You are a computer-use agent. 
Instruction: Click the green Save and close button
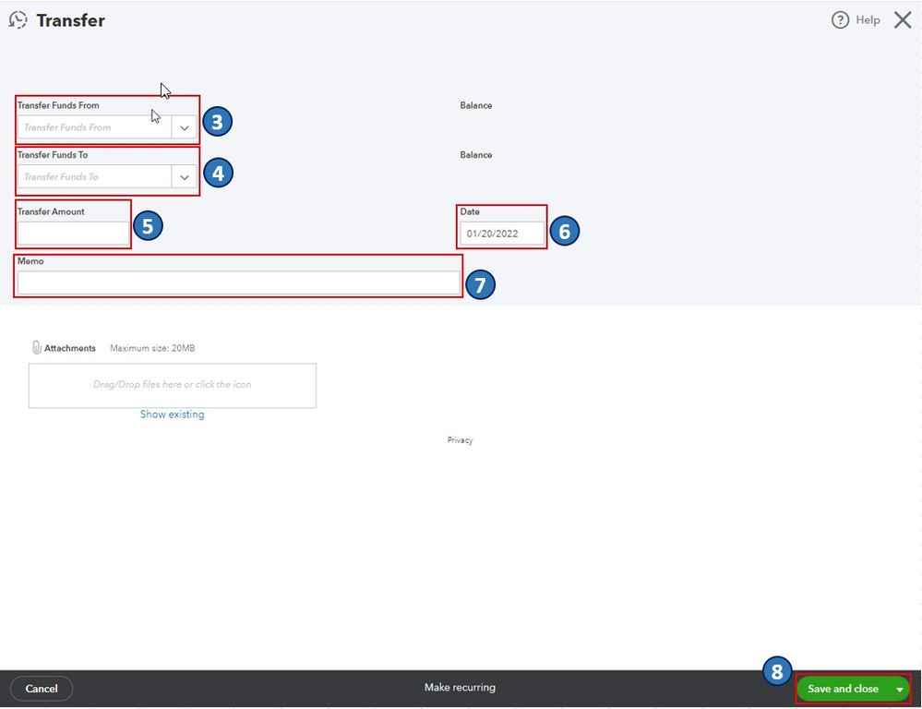coord(844,689)
